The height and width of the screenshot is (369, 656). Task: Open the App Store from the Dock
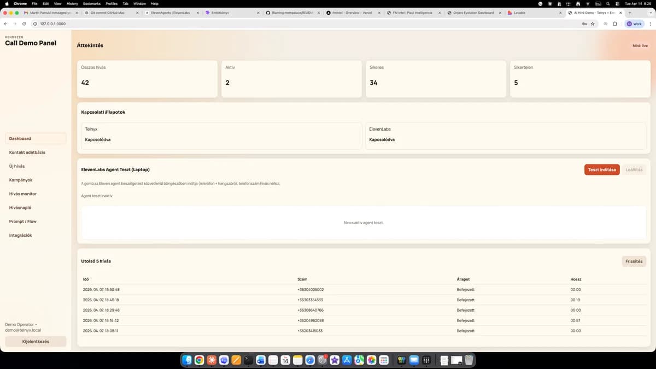pyautogui.click(x=347, y=360)
